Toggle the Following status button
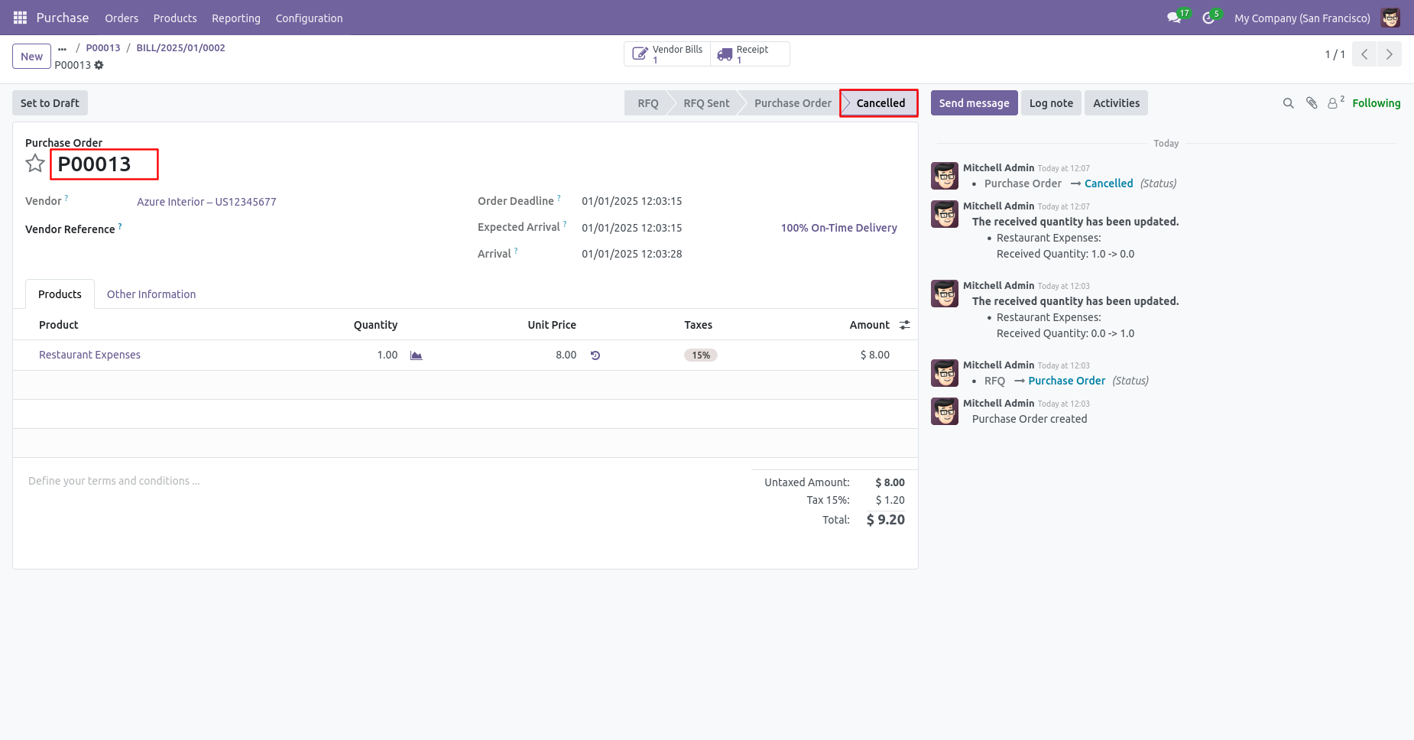The width and height of the screenshot is (1414, 740). 1377,103
